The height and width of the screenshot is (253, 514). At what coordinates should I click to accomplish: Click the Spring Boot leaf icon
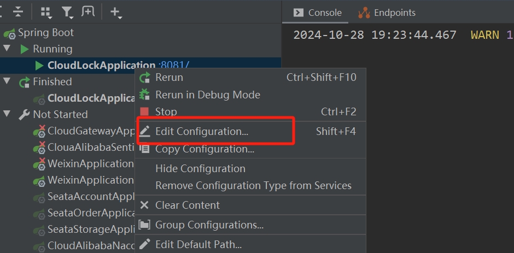9,33
